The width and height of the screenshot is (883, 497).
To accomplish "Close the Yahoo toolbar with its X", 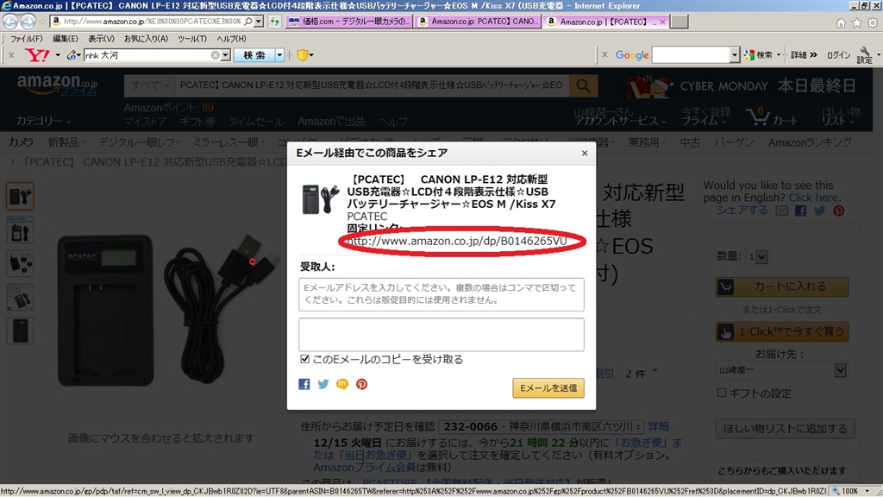I will click(11, 55).
